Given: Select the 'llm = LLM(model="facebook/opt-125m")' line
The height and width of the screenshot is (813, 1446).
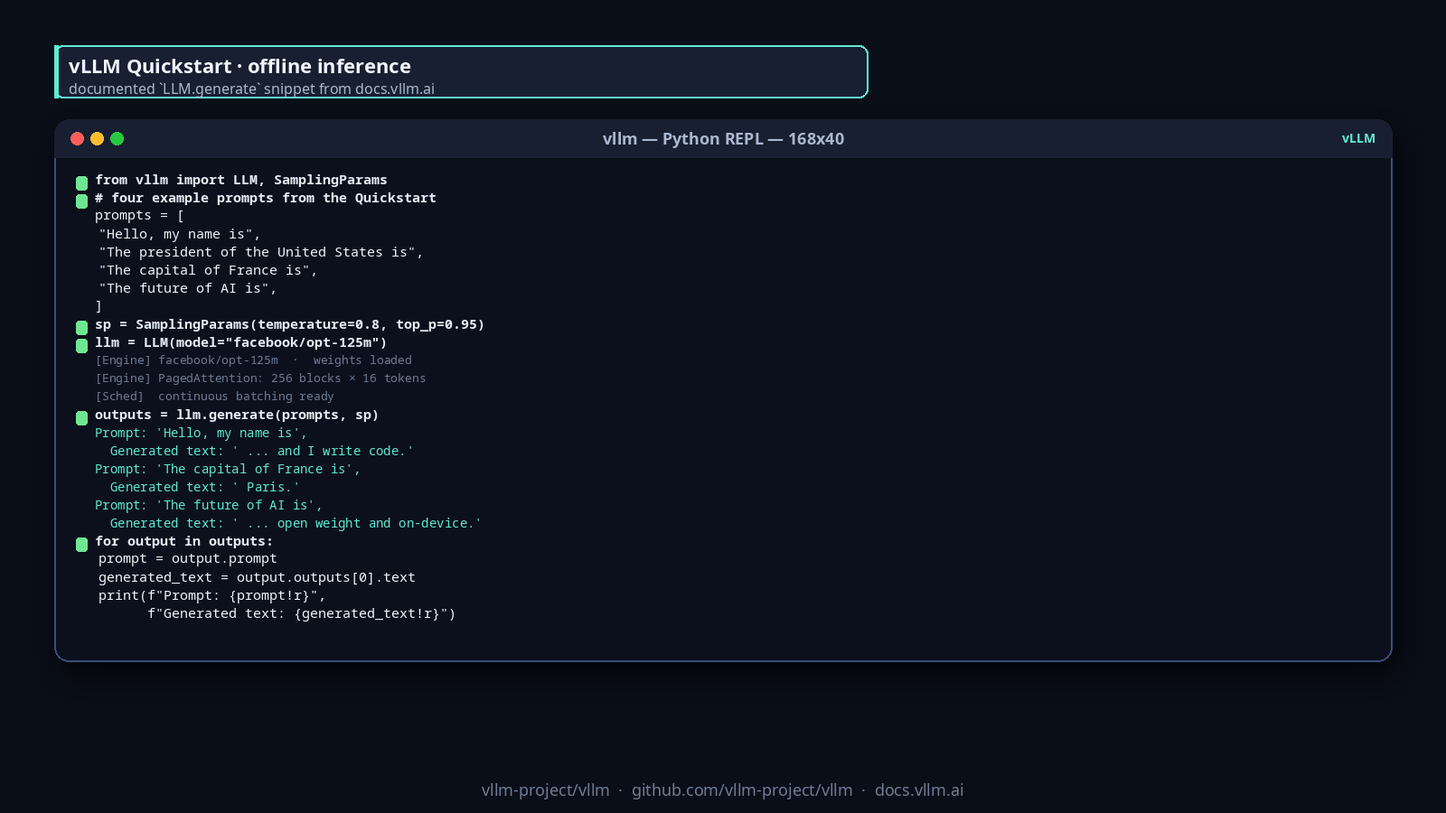Looking at the screenshot, I should 241,342.
